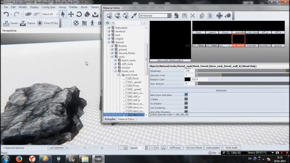Click the Goto position button
The width and height of the screenshot is (290, 163).
point(213,148)
